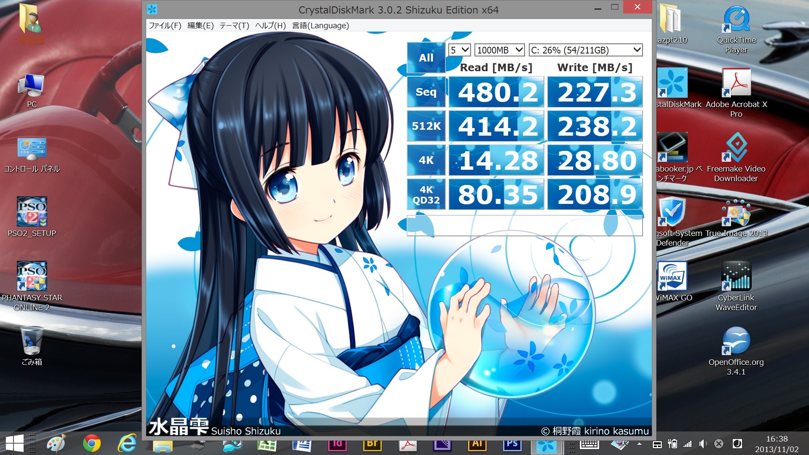Click the All benchmark button
809x455 pixels.
426,58
